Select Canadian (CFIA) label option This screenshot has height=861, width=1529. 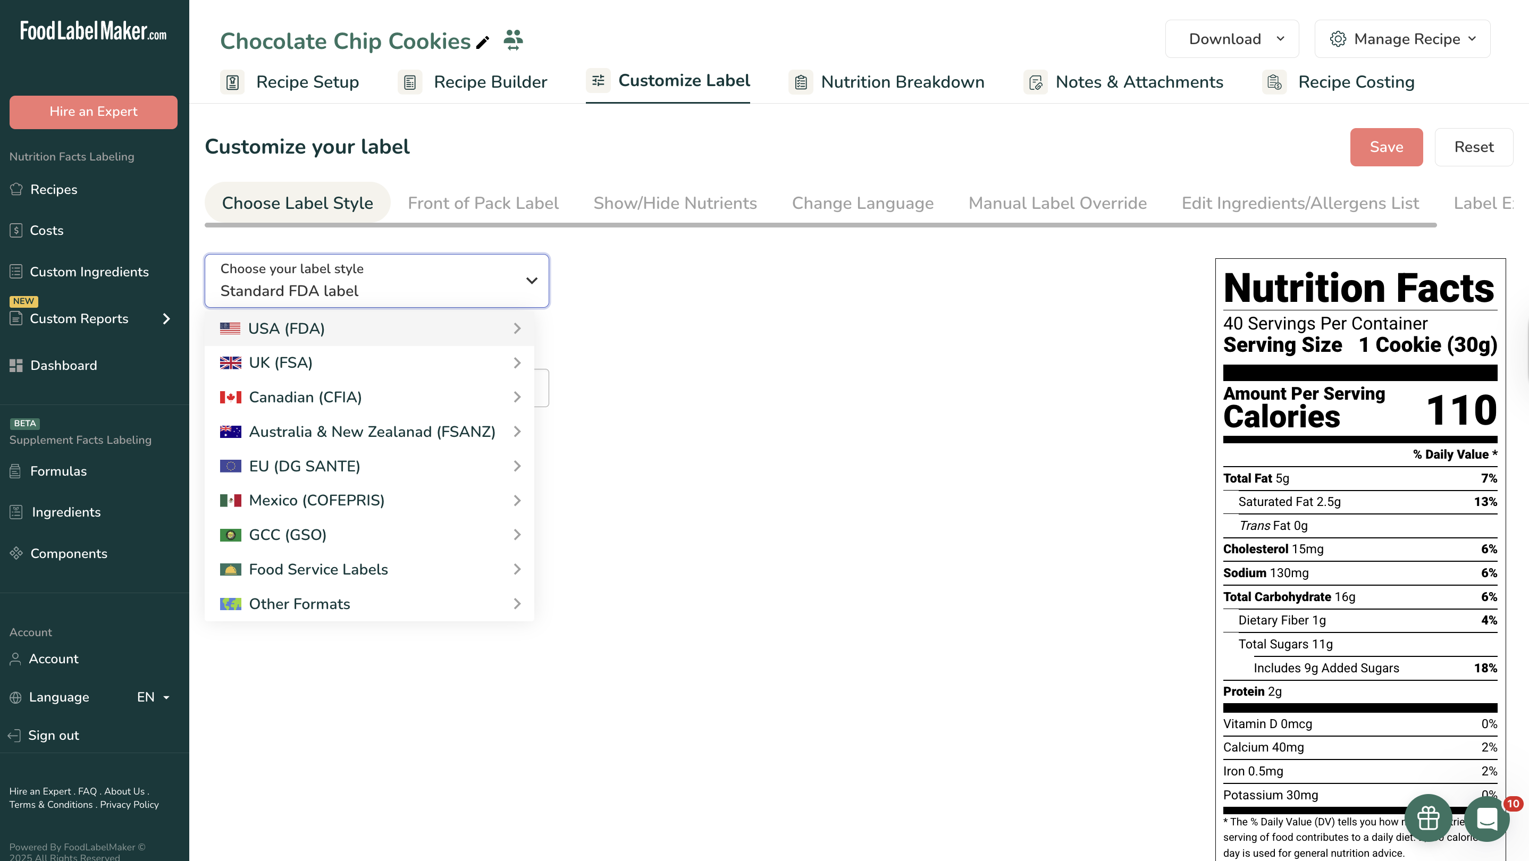[x=305, y=397]
